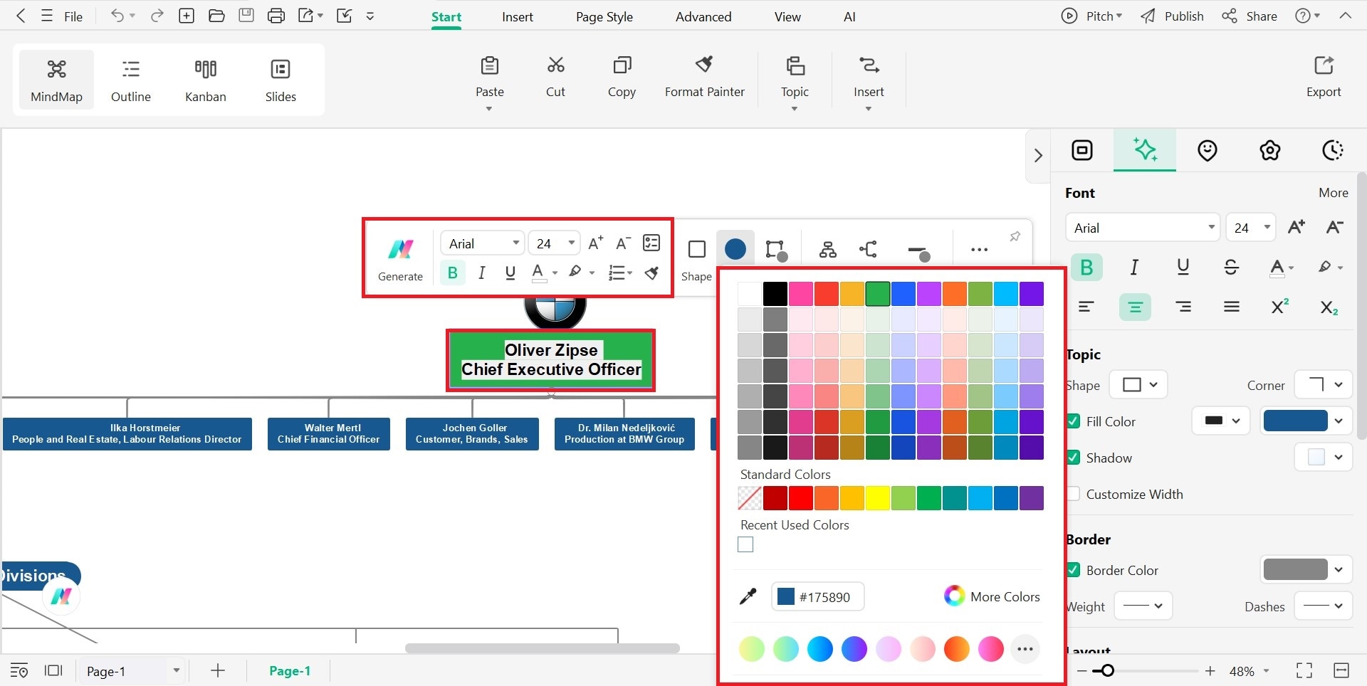Click the Undo arrow in top bar
Viewport: 1367px width, 686px height.
pos(117,16)
